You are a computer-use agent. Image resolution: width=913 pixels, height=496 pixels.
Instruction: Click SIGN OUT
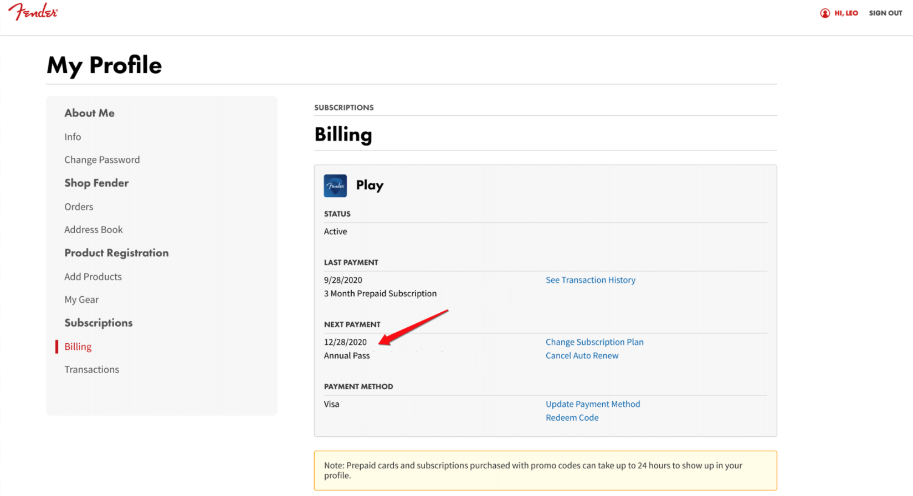(885, 13)
